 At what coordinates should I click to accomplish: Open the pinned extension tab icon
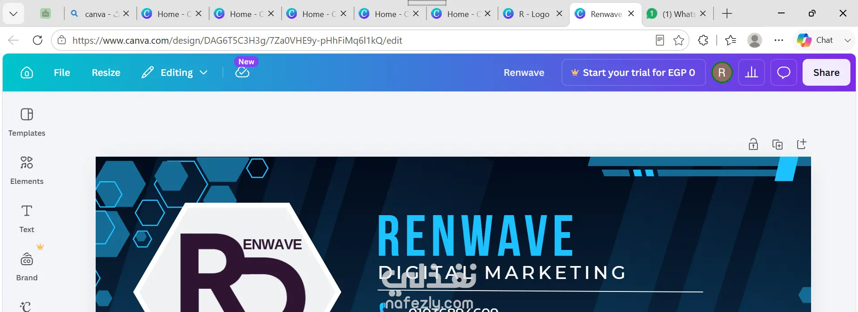46,14
